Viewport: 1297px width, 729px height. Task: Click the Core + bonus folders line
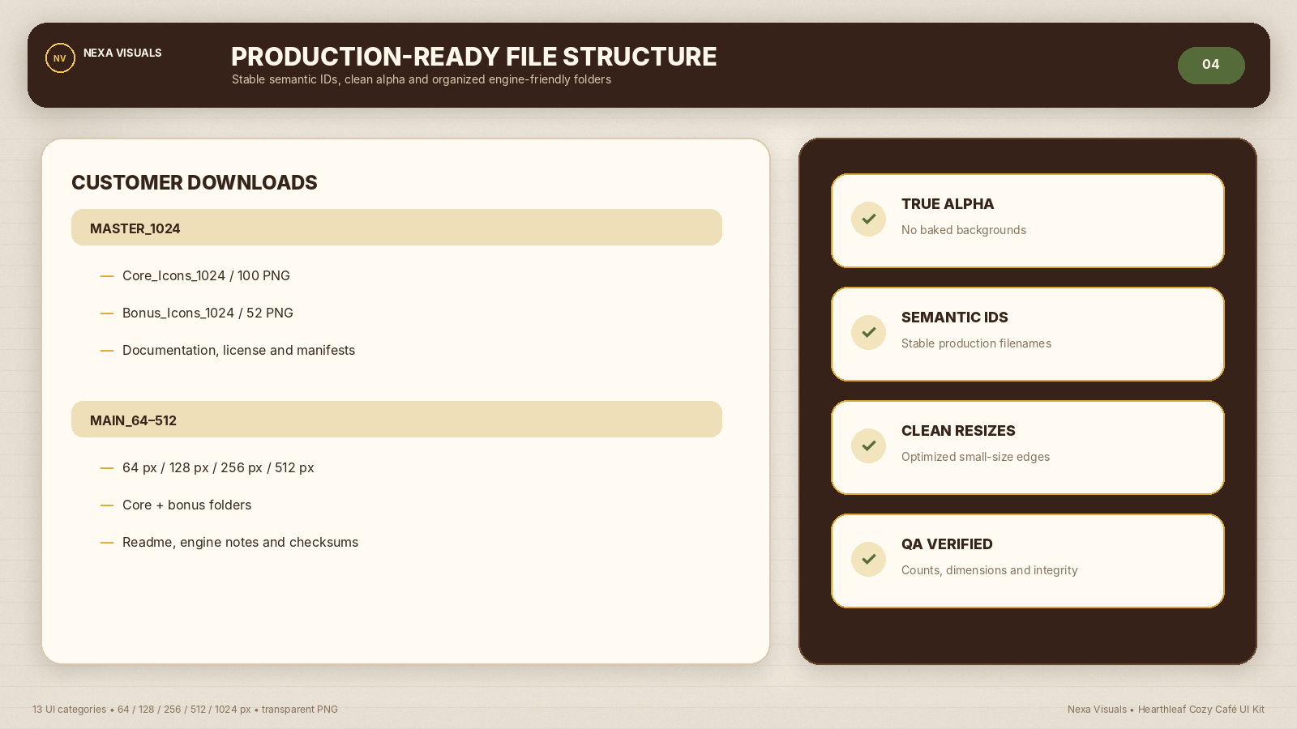pos(186,505)
